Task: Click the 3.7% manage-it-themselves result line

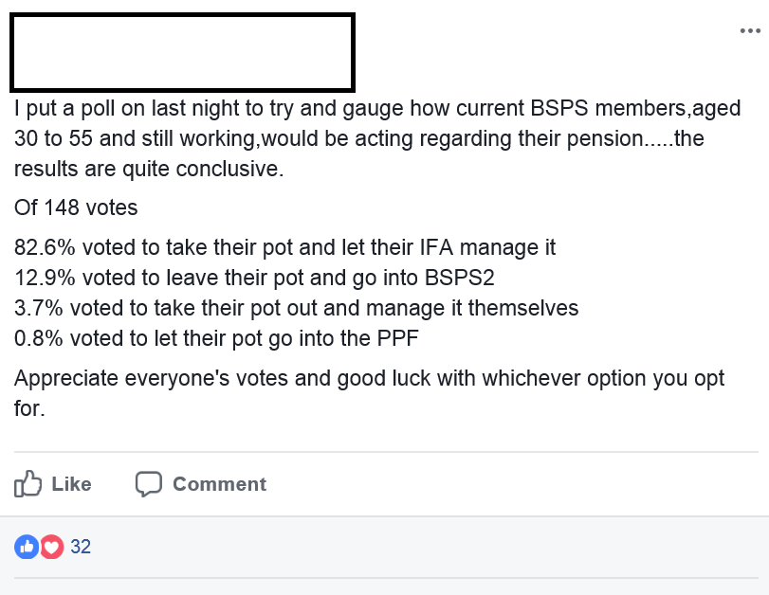Action: point(296,309)
